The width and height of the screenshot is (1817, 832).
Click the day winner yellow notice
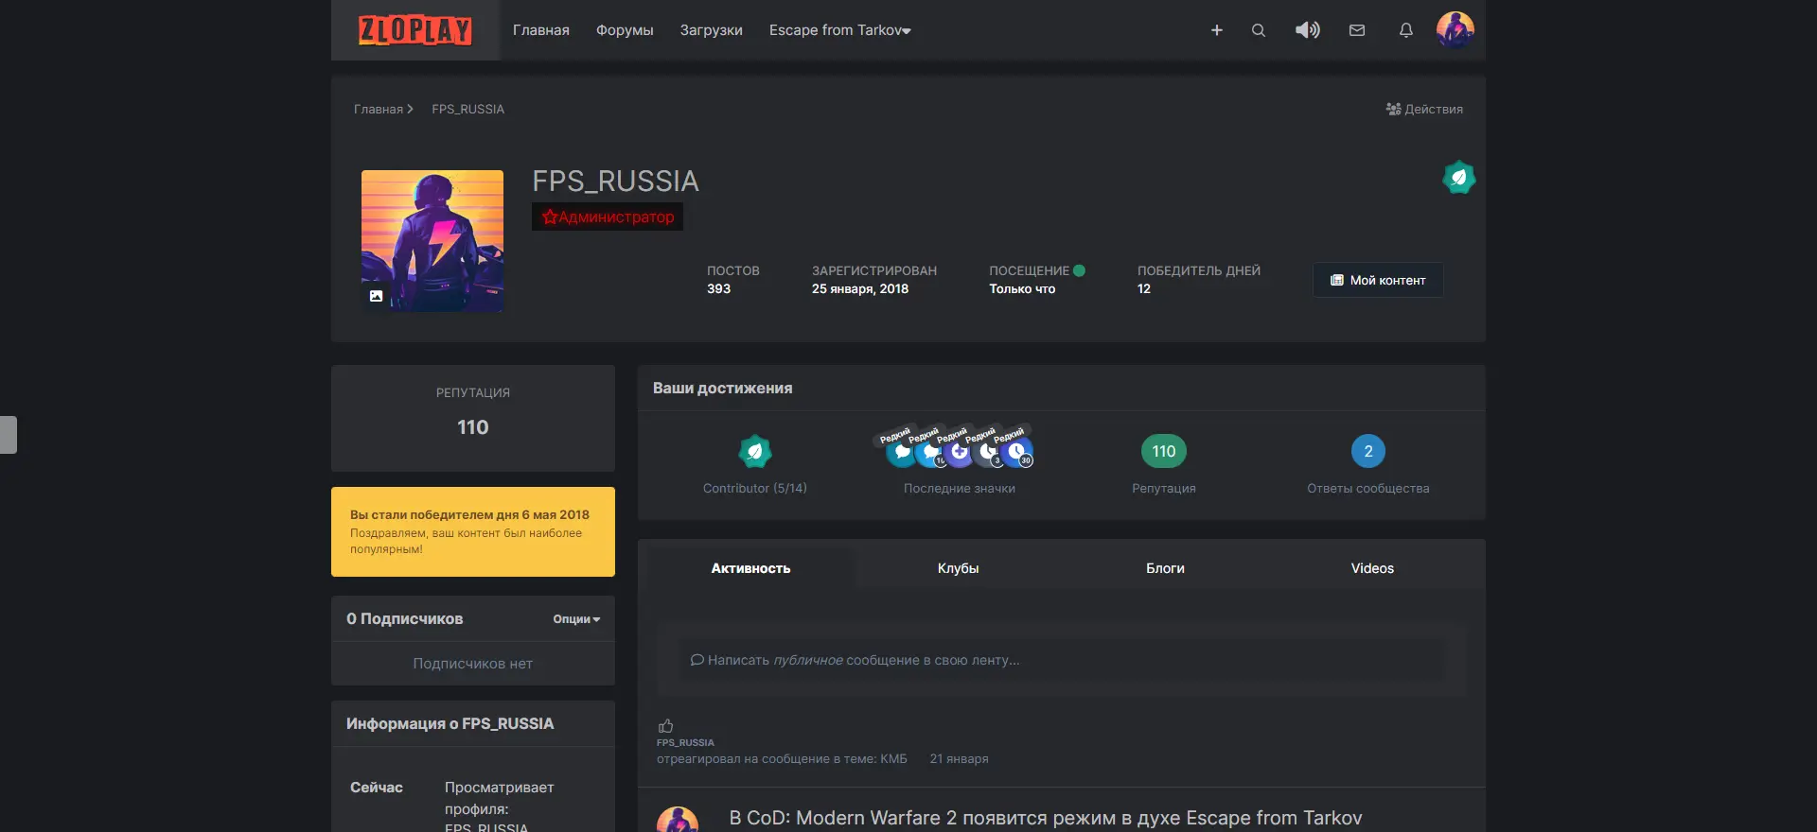click(473, 531)
